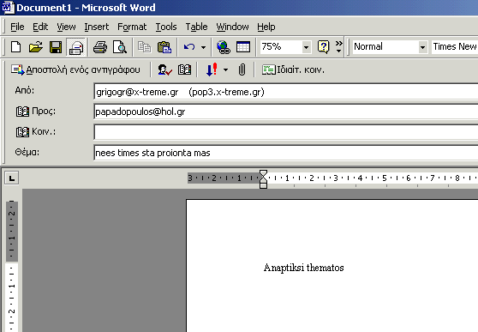Show more toolbar buttons chevron
Image resolution: width=478 pixels, height=332 pixels.
tap(339, 46)
